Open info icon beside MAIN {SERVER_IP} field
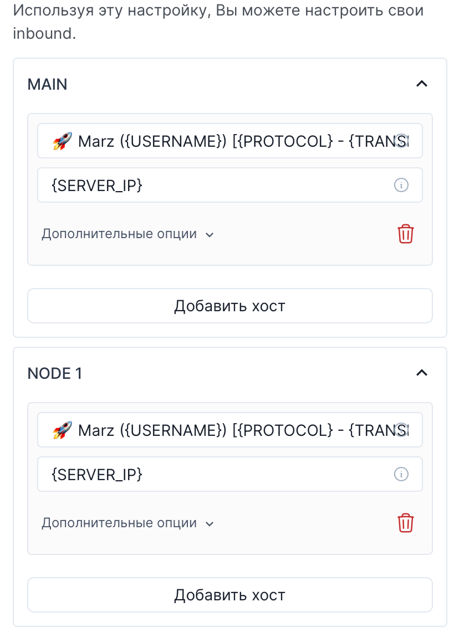Screen dimensions: 449x638 401,185
